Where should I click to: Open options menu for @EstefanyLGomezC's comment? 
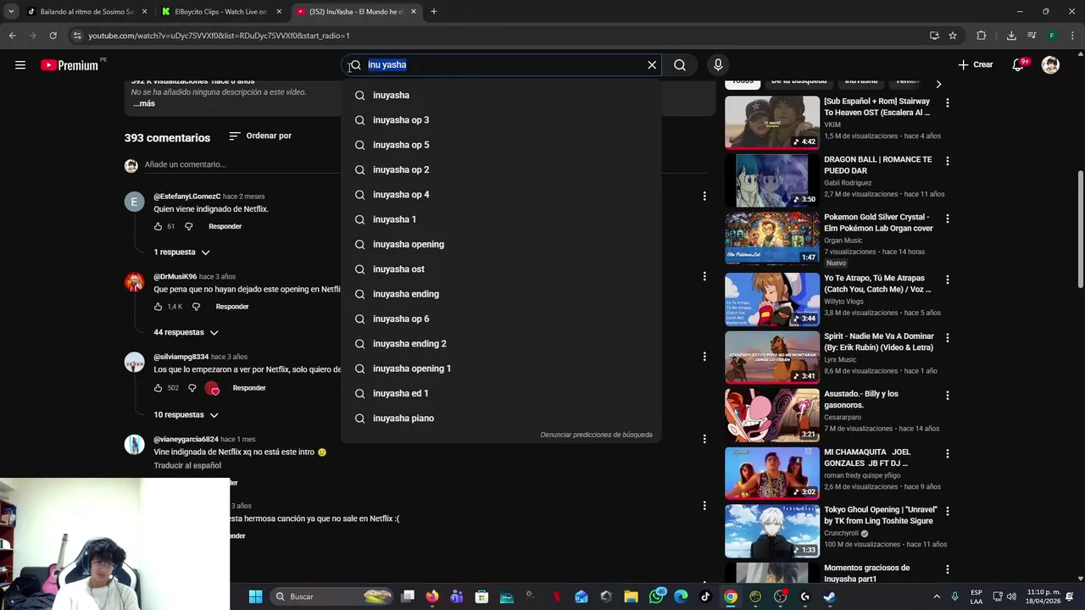click(x=704, y=197)
